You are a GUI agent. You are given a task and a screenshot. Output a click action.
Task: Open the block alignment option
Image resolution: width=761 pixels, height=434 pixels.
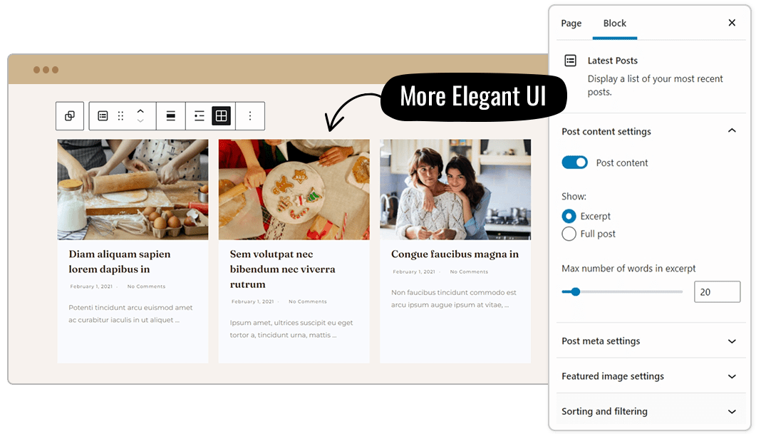click(x=171, y=116)
